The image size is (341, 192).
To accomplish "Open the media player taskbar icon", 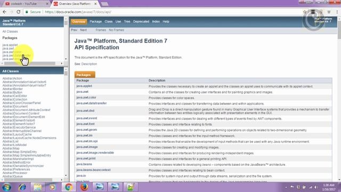I will click(52, 187).
